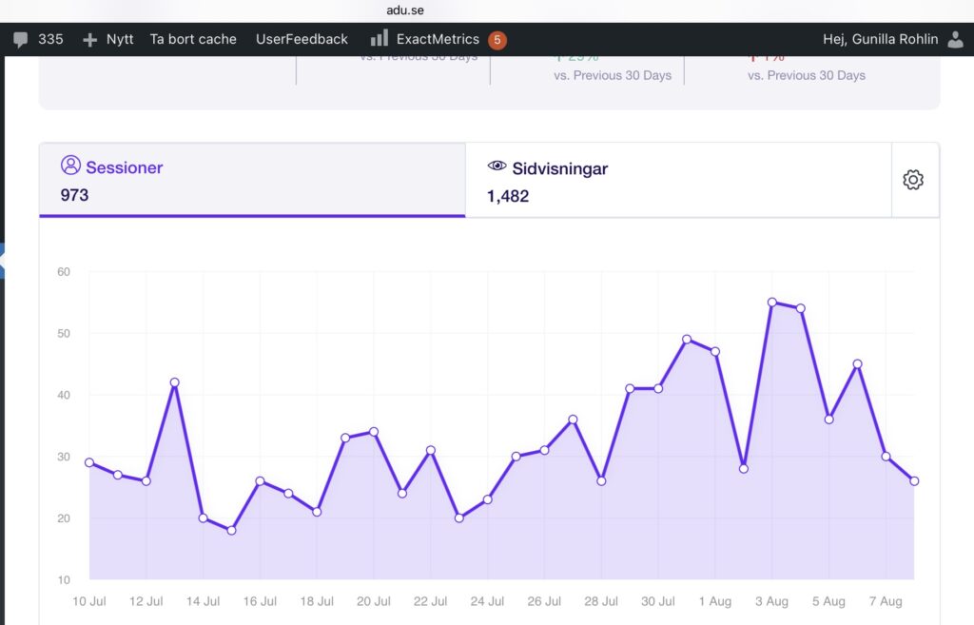Screen dimensions: 974x625
Task: Open the UserFeedback menu
Action: (x=302, y=39)
